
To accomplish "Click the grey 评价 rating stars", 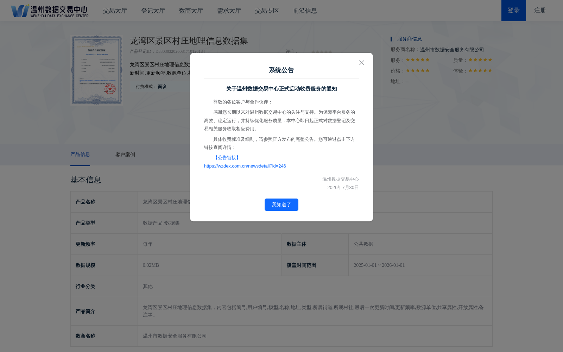I will click(x=322, y=52).
